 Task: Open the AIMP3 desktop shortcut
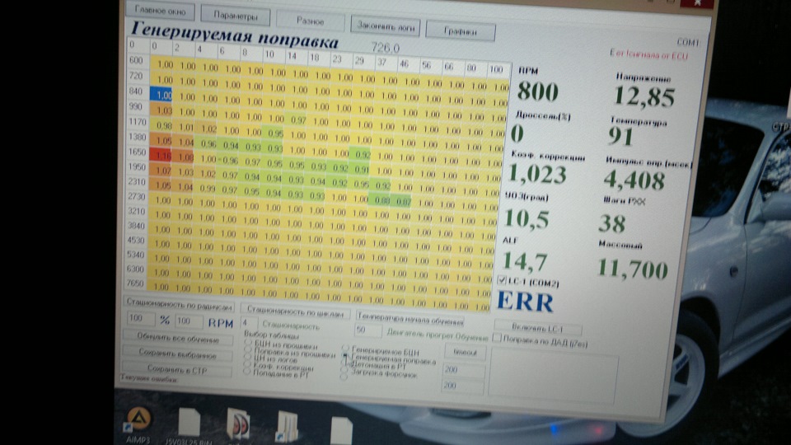click(x=138, y=426)
